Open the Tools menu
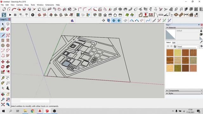 tap(33, 5)
